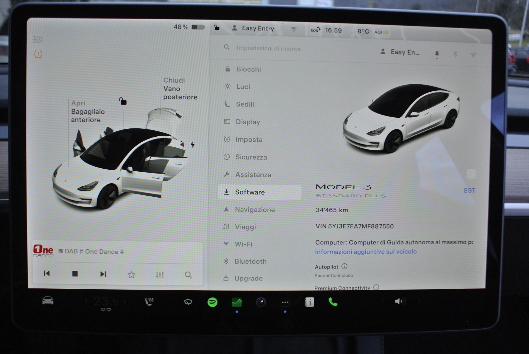Viewport: 529px width, 354px height.
Task: Open charge port via lightning bolt icon
Action: (192, 144)
